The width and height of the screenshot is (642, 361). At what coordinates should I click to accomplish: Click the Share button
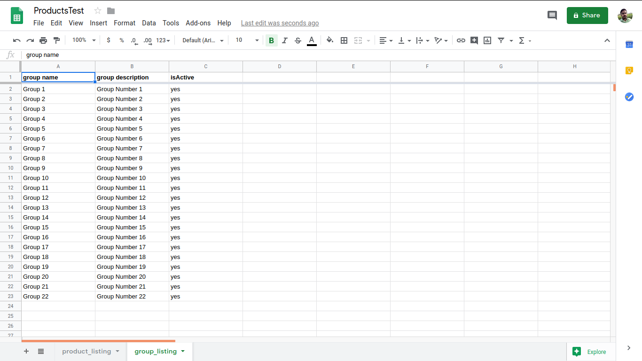(587, 16)
